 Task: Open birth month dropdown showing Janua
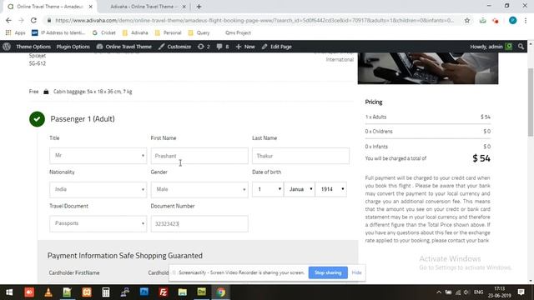[x=300, y=189]
